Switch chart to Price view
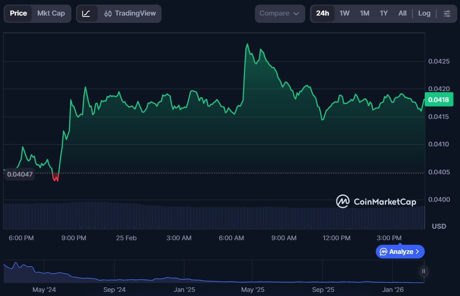 click(18, 13)
